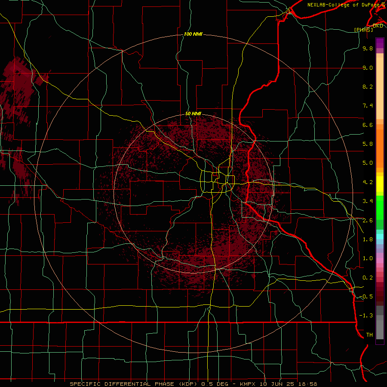Click the "[PHAS]" legend heading
This screenshot has width=387, height=387.
(x=363, y=30)
